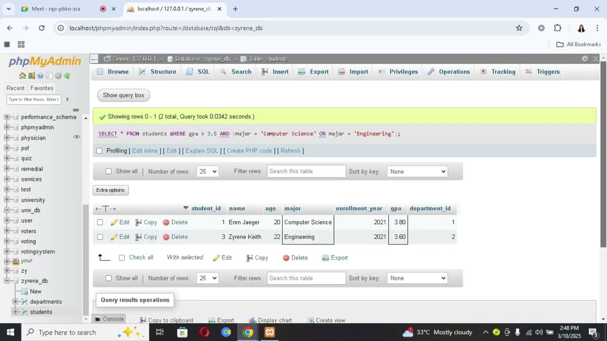Screen dimensions: 607x341
Task: Open lower Number of rows dropdown
Action: point(207,278)
